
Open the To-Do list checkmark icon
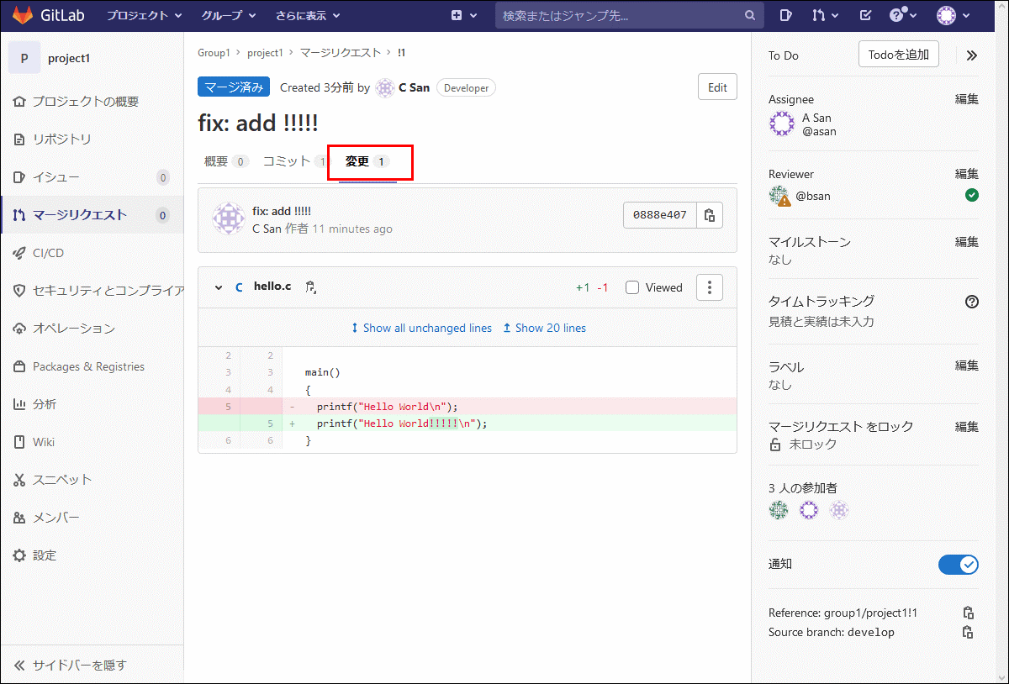coord(865,15)
